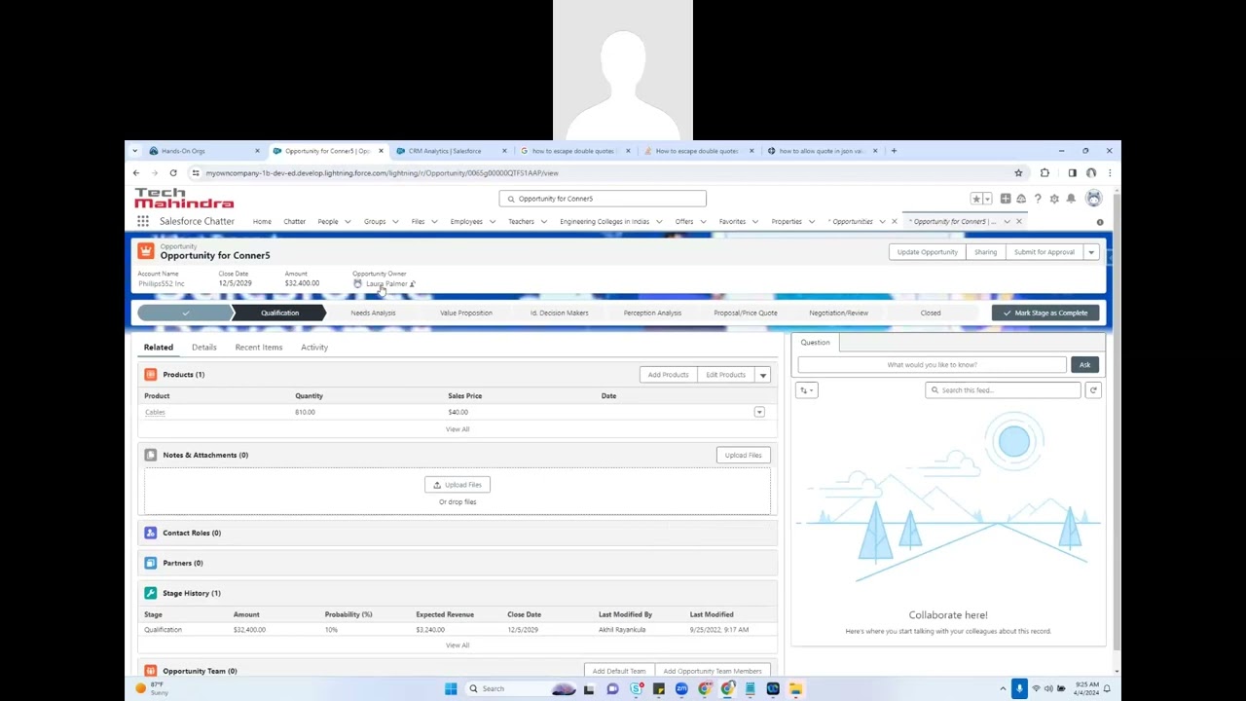The width and height of the screenshot is (1246, 701).
Task: Open File Explorer from the taskbar
Action: click(795, 688)
